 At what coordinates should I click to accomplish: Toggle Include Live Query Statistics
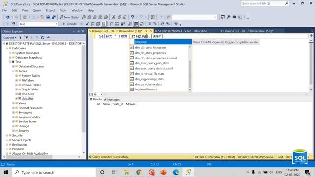coord(117,24)
